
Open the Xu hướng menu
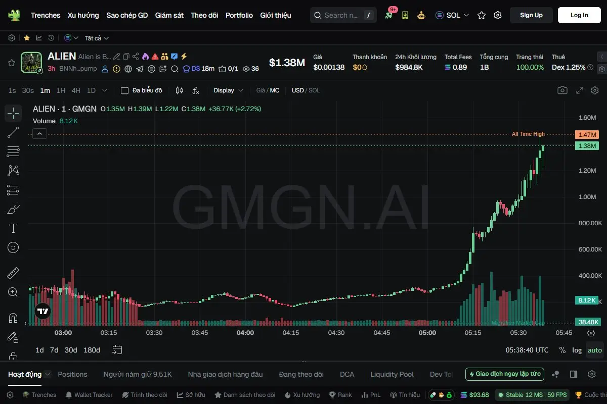tap(83, 15)
